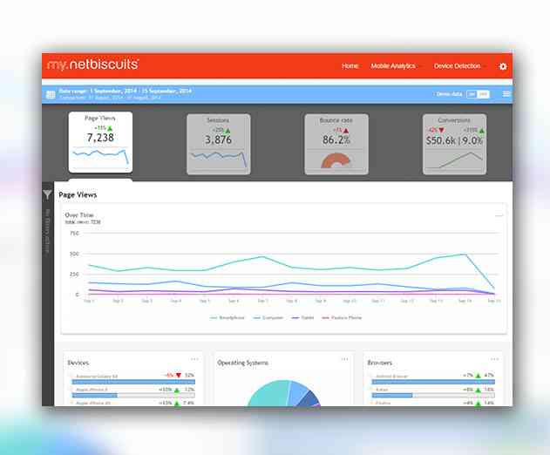
Task: Select the Page Views metric card
Action: (x=100, y=142)
